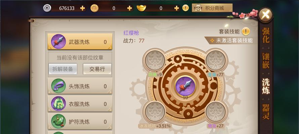The width and height of the screenshot is (299, 134).
Task: Click the emblem slot with 生命+77
Action: [x=216, y=60]
